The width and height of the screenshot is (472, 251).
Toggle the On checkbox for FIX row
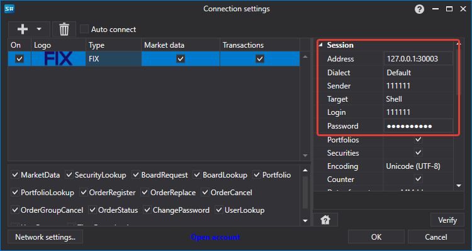coord(20,58)
